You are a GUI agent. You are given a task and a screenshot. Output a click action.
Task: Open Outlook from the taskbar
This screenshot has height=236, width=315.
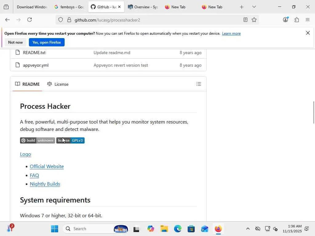tap(205, 229)
